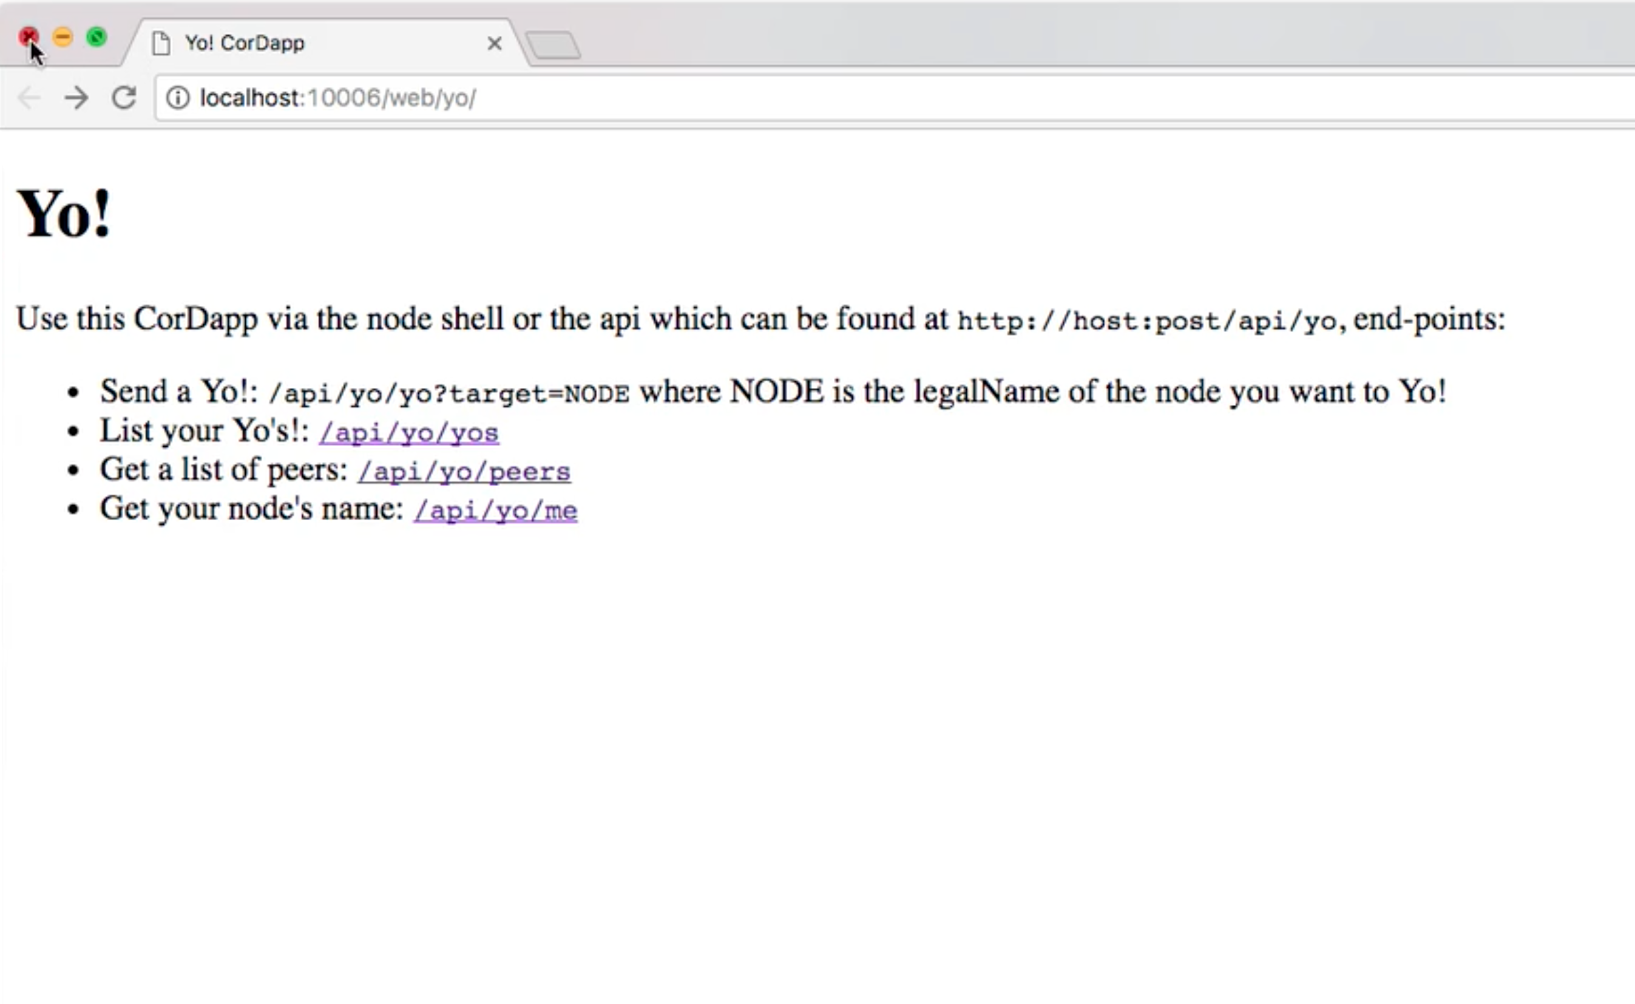This screenshot has height=1004, width=1635.
Task: Go back to previous page
Action: click(x=29, y=98)
